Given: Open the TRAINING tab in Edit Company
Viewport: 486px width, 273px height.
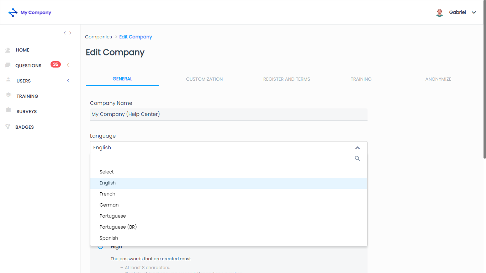Looking at the screenshot, I should (x=361, y=79).
